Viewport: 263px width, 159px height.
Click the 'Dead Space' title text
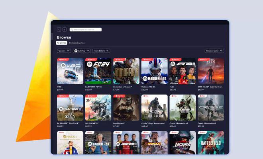(119, 123)
